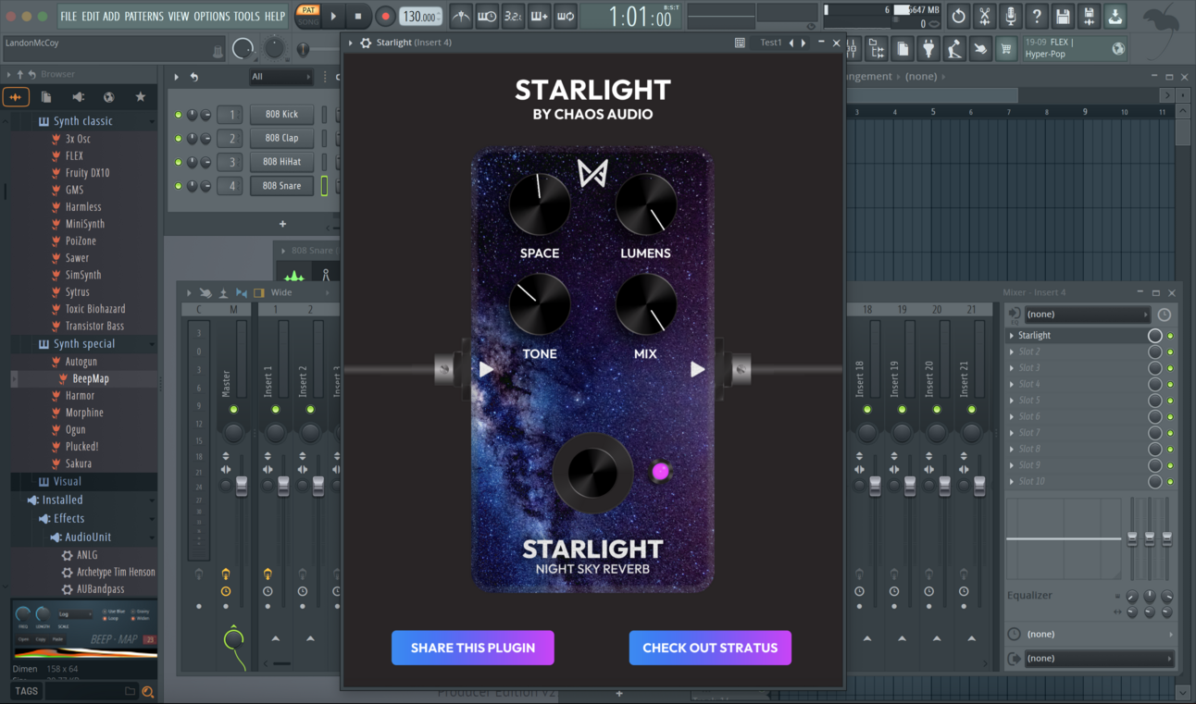Open the shopping cart store icon
1196x704 pixels.
(x=1005, y=49)
